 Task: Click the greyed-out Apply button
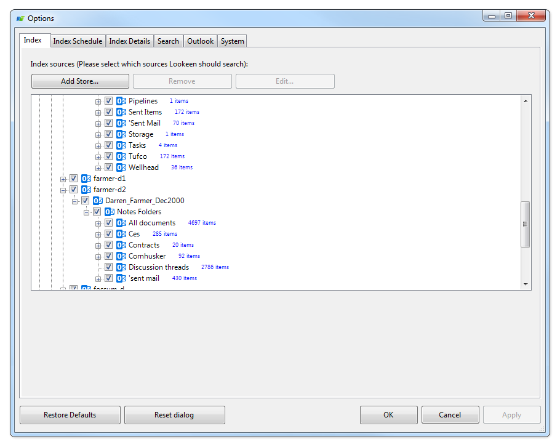pos(512,415)
